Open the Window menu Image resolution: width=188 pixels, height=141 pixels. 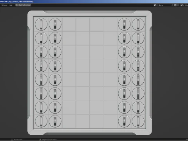[x=4, y=5]
